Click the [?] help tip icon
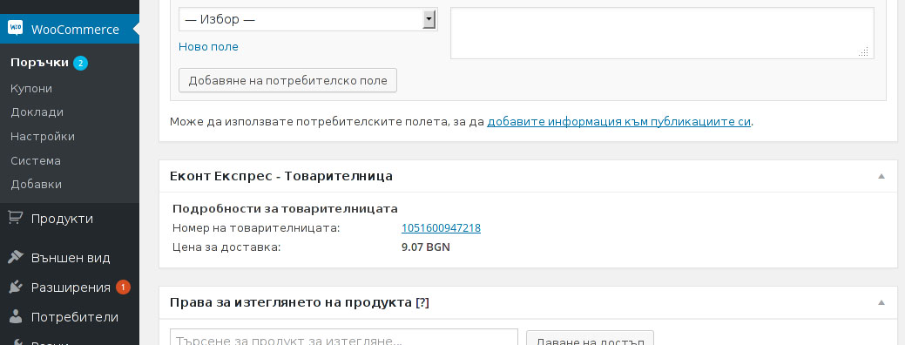The image size is (905, 345). tap(422, 303)
